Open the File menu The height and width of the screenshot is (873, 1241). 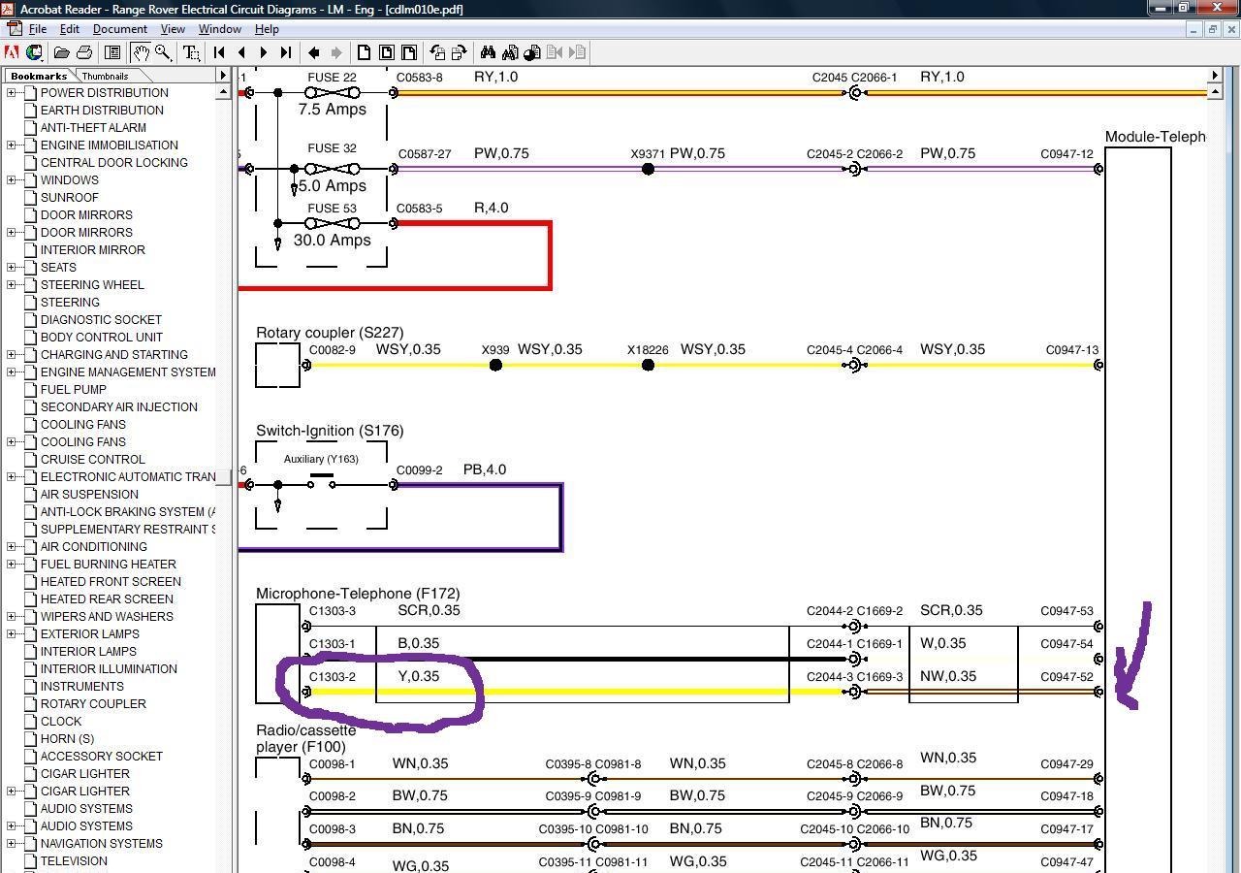click(38, 29)
